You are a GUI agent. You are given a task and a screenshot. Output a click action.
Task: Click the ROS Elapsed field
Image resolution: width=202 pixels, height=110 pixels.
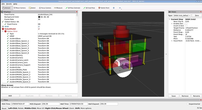(50, 104)
